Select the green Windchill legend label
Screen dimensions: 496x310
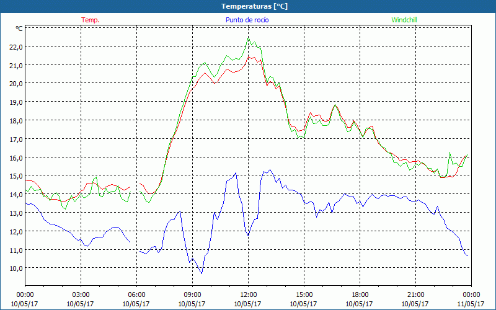tap(404, 20)
